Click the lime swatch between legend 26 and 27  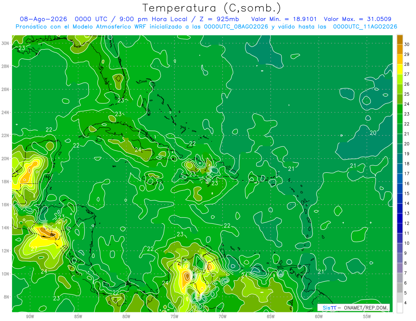400,79
